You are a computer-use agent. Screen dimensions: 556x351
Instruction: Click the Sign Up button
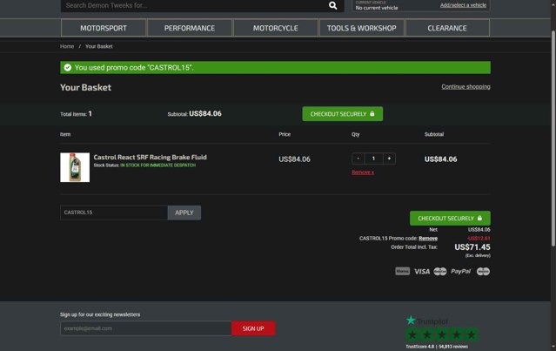253,328
